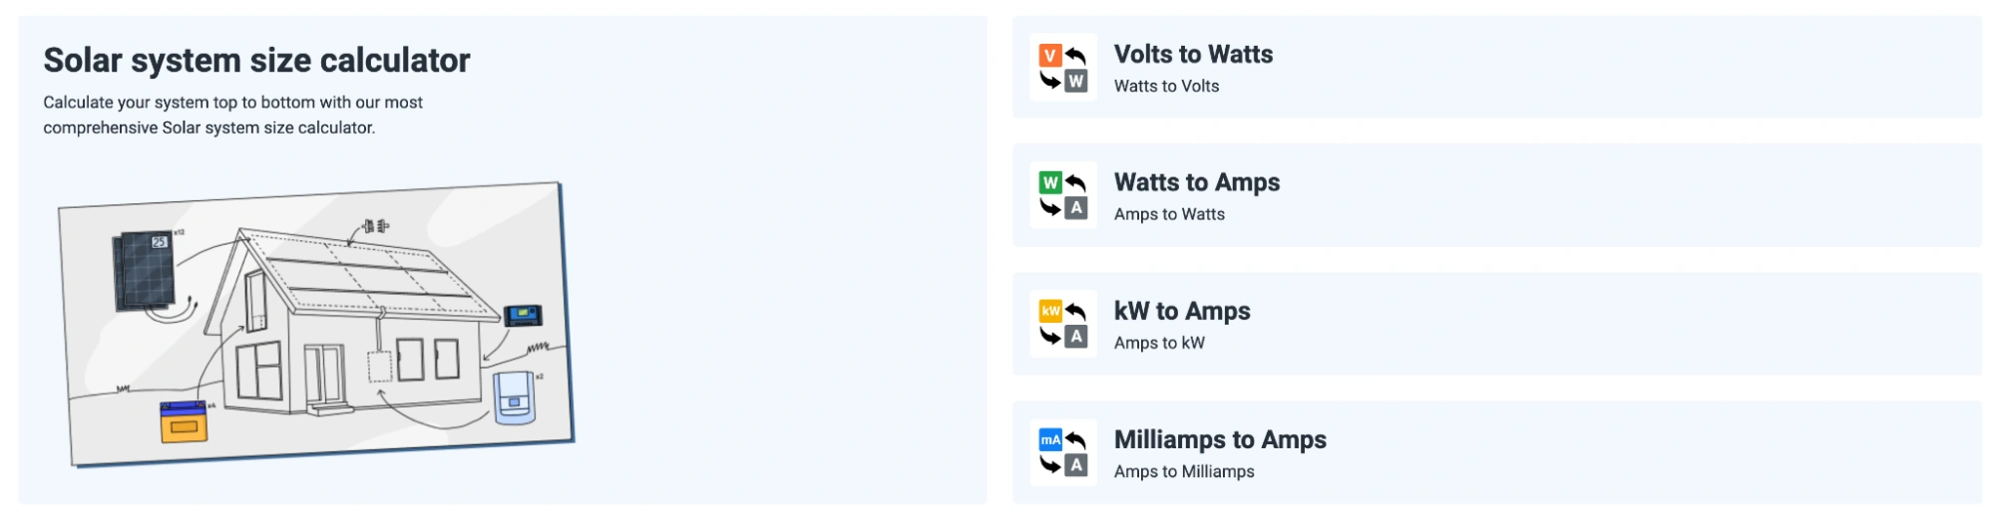Viewport: 1994px width, 519px height.
Task: Click the Watts to Amps converter icon
Action: click(x=1062, y=195)
